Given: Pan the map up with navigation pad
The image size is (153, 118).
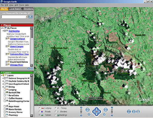Looking at the screenshot, I should (96, 109).
